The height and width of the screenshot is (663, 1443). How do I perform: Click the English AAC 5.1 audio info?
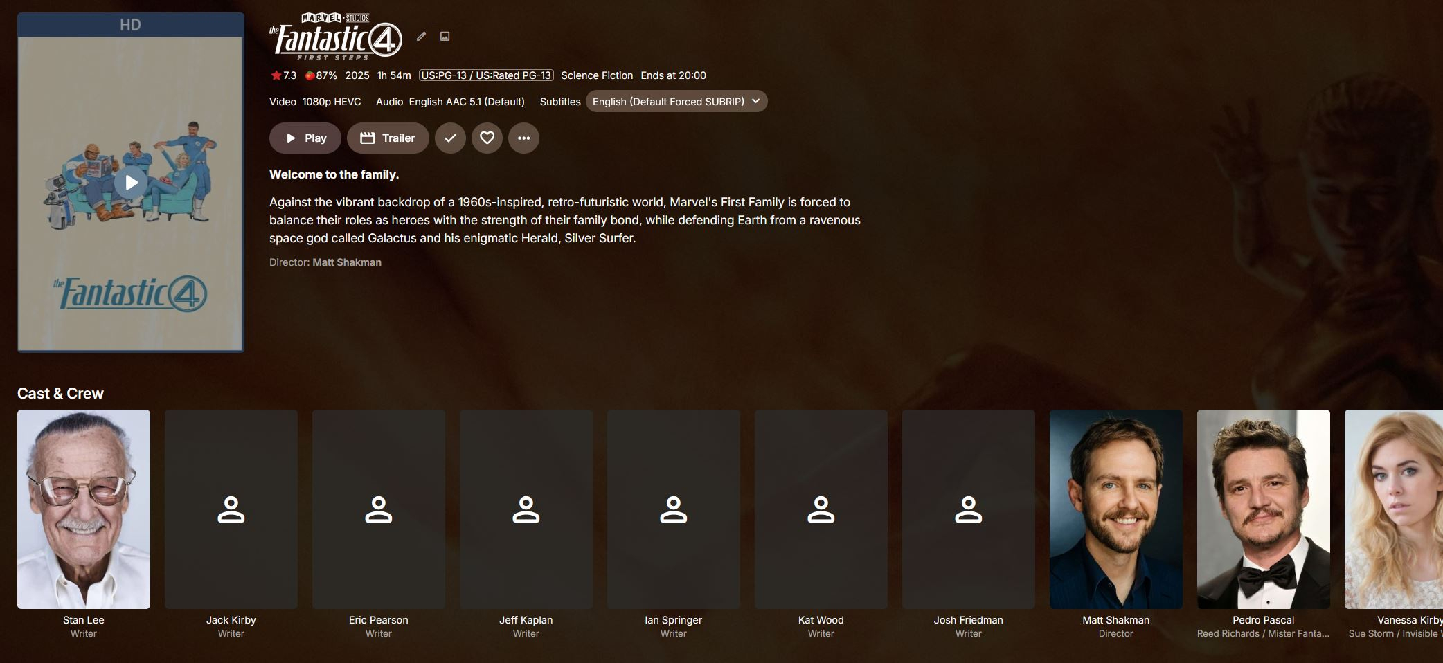tap(467, 102)
